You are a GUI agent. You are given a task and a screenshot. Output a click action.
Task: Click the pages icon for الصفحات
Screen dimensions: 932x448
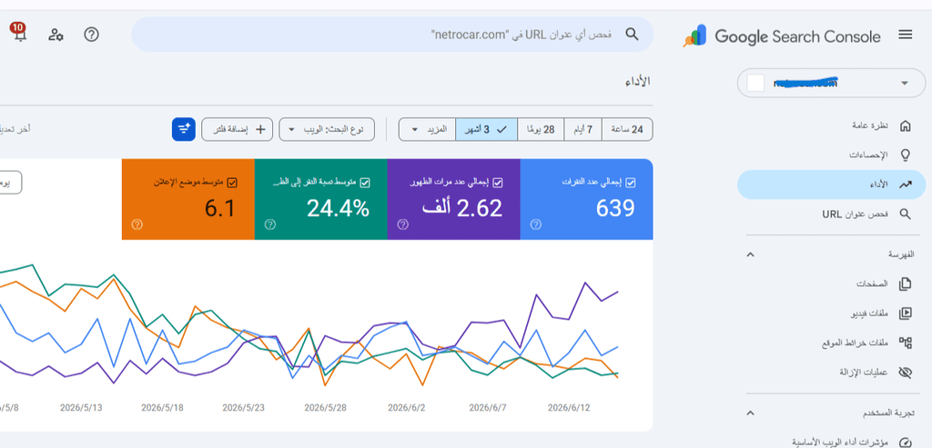pyautogui.click(x=906, y=284)
